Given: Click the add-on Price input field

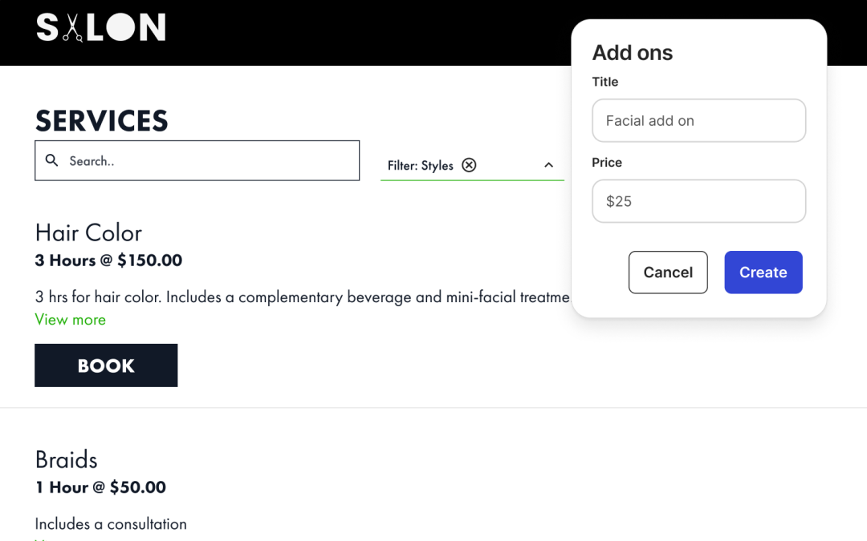Looking at the screenshot, I should [x=698, y=201].
